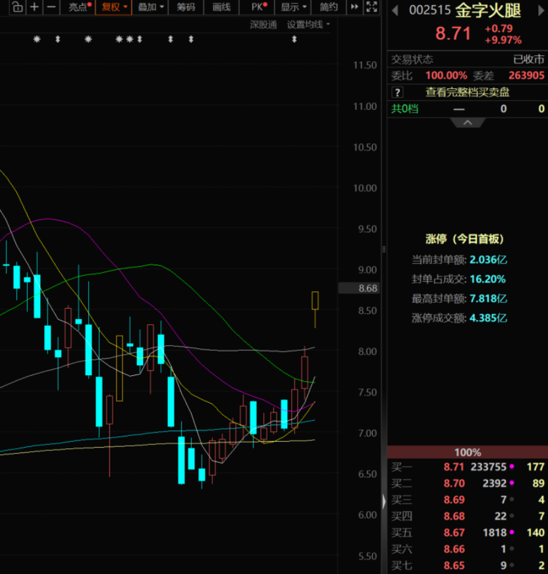This screenshot has height=574, width=548.
Task: Click the highlighted 8.68 price axis tag
Action: point(358,288)
